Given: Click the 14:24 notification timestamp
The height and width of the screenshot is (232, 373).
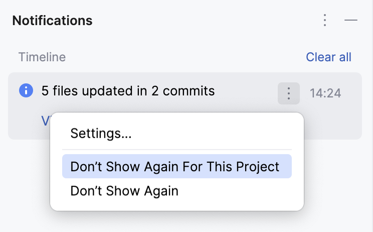Looking at the screenshot, I should pyautogui.click(x=325, y=93).
